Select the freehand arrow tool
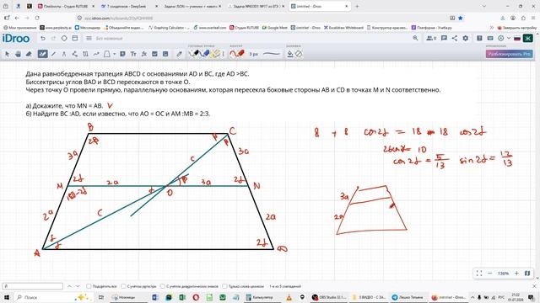 point(96,54)
